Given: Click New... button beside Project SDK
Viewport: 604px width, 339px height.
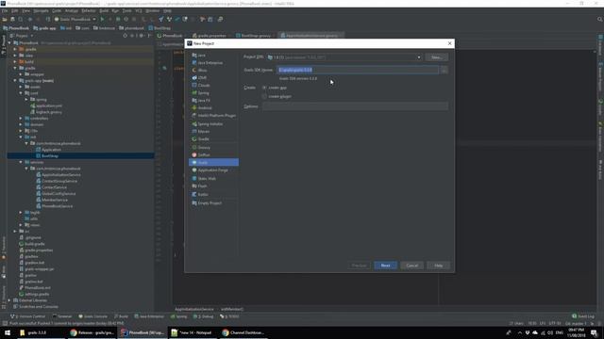Looking at the screenshot, I should 436,57.
